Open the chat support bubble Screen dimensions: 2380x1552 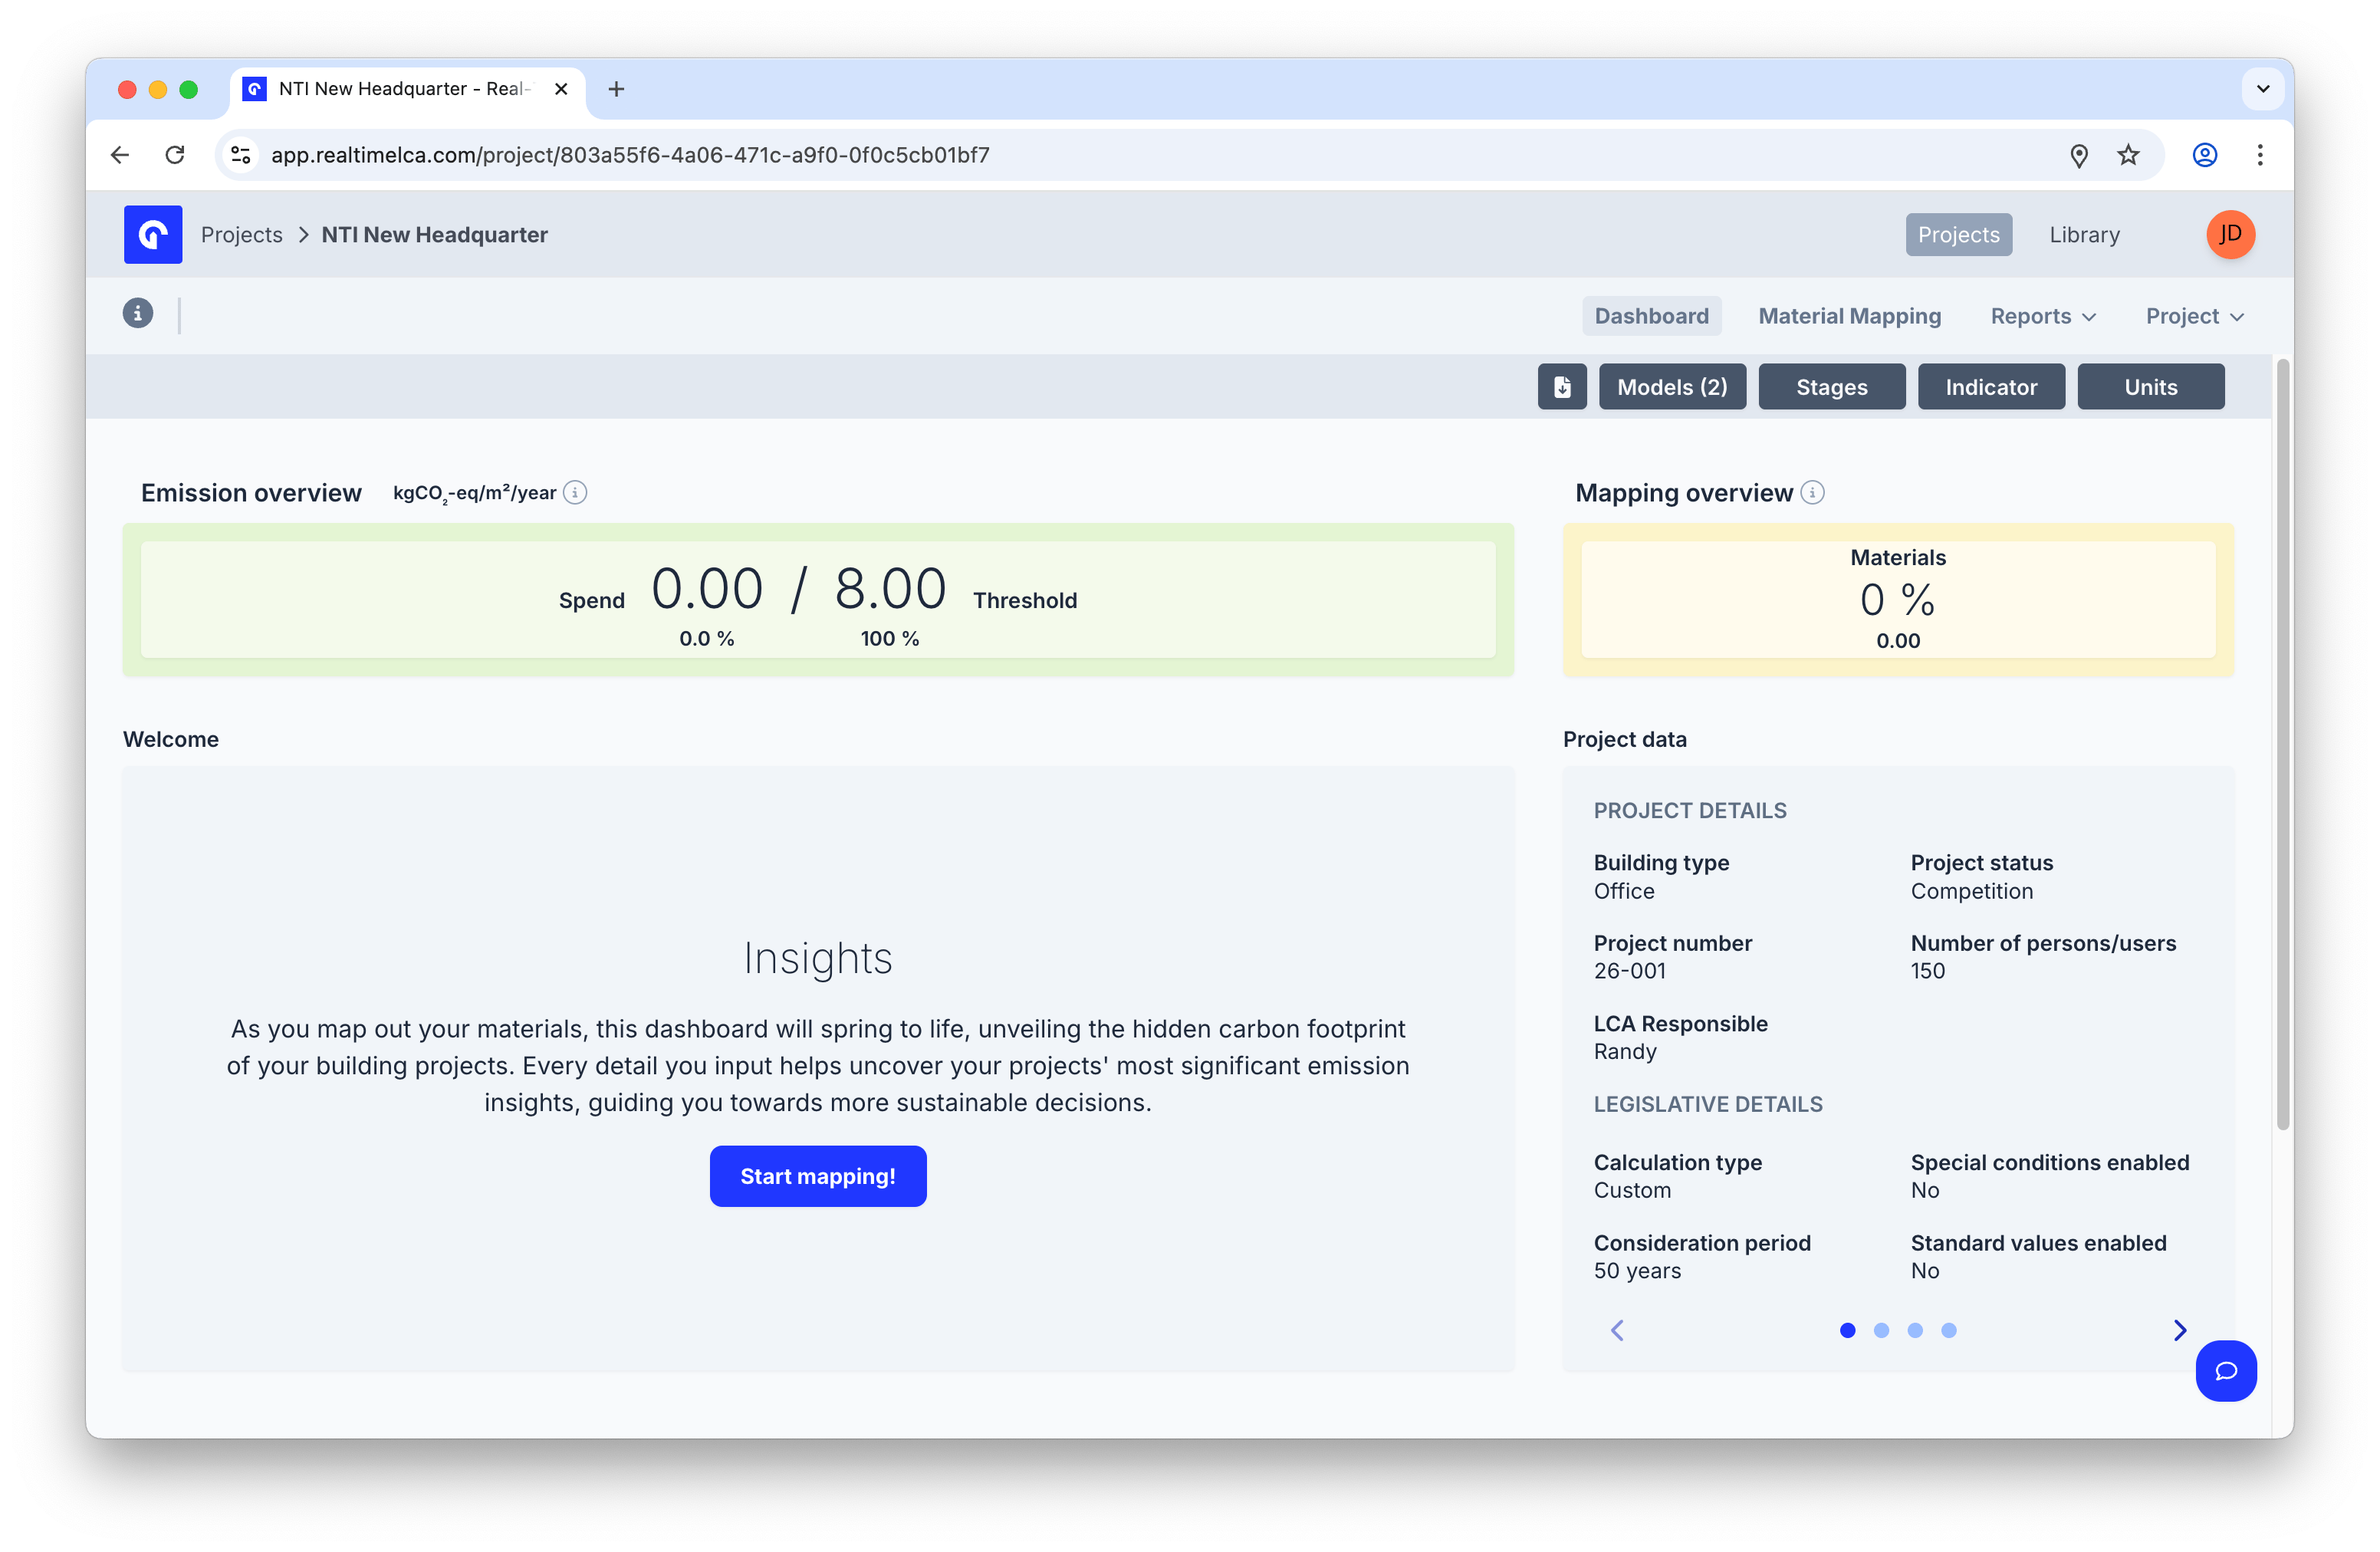pos(2226,1371)
